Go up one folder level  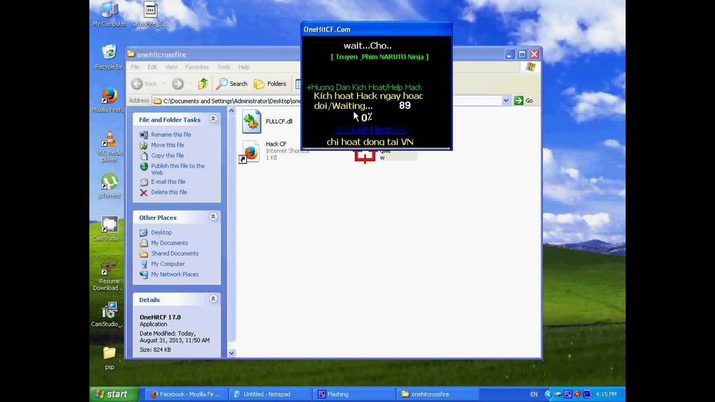(203, 84)
